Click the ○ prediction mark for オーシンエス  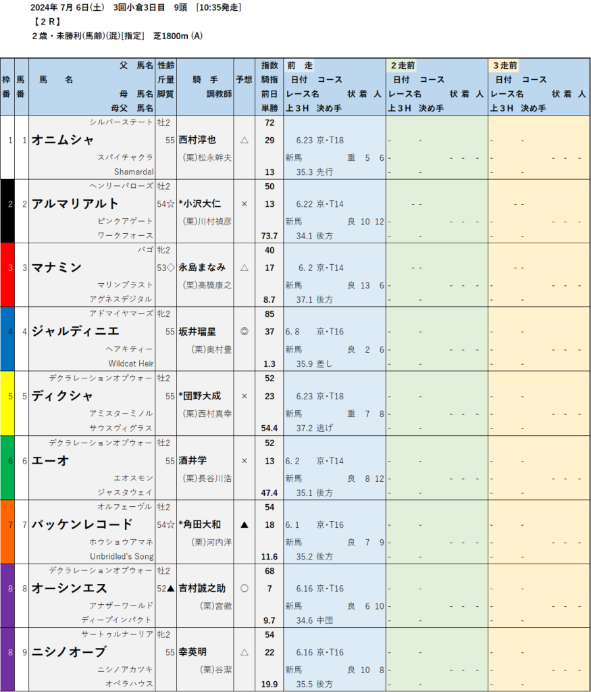pos(244,589)
